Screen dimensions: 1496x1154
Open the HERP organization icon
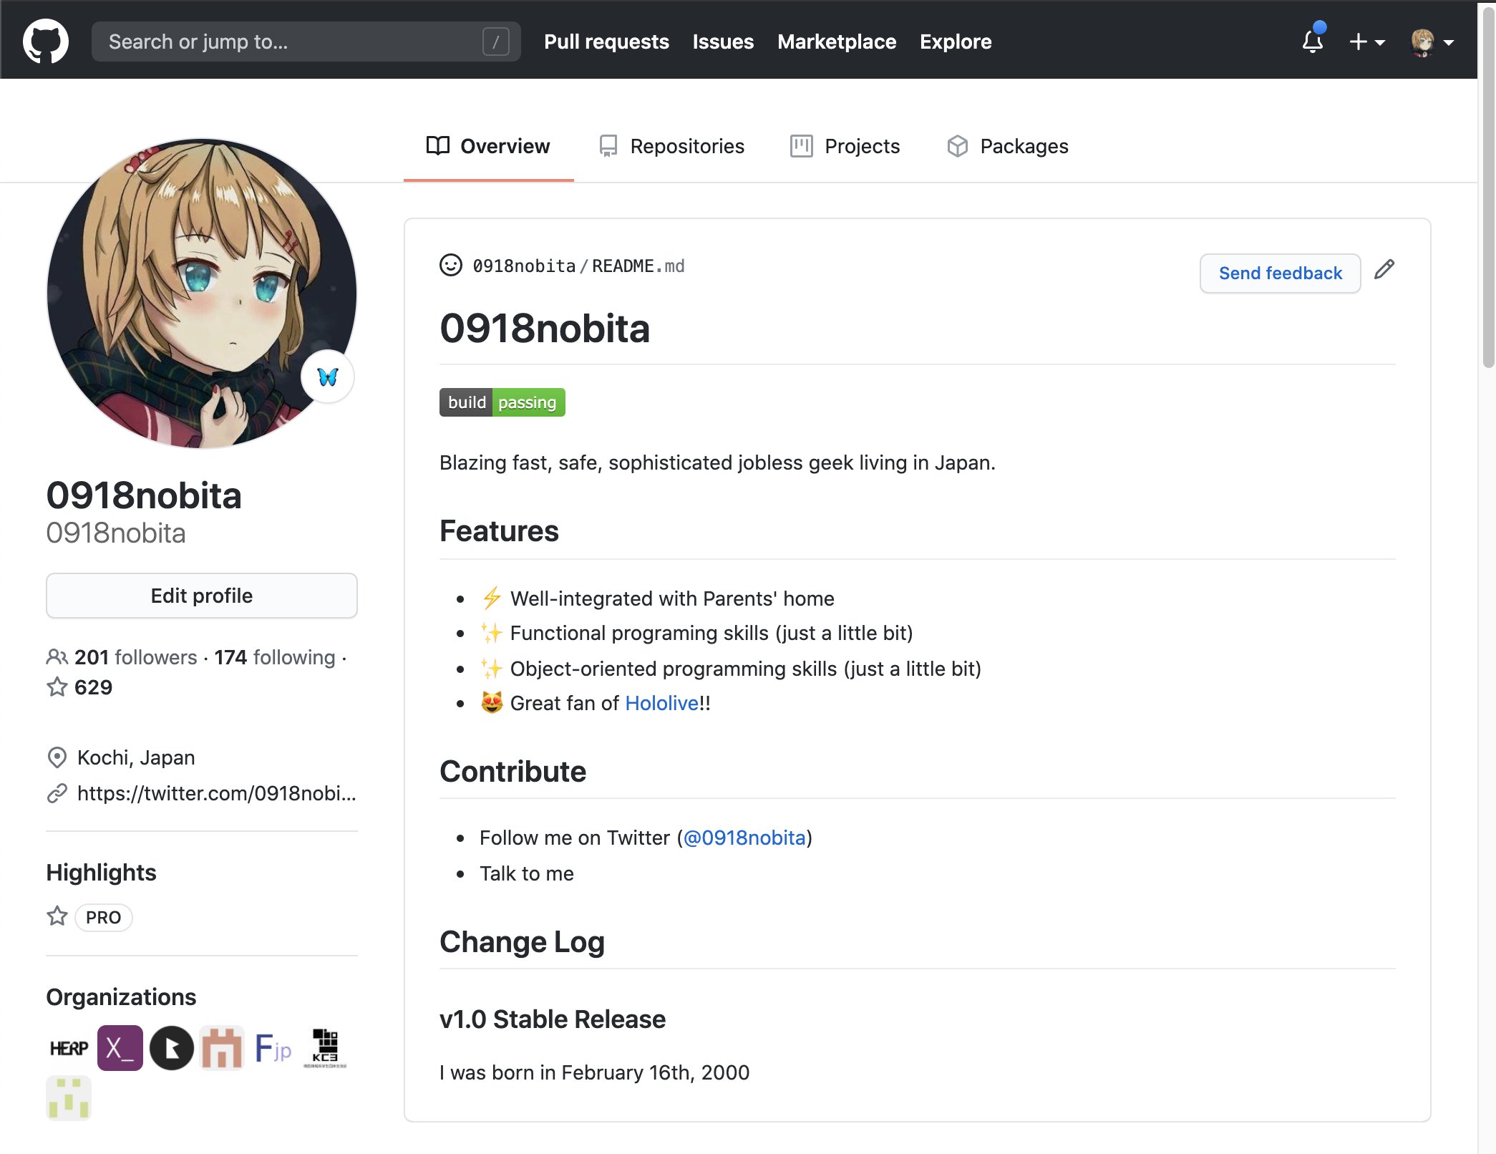click(69, 1048)
